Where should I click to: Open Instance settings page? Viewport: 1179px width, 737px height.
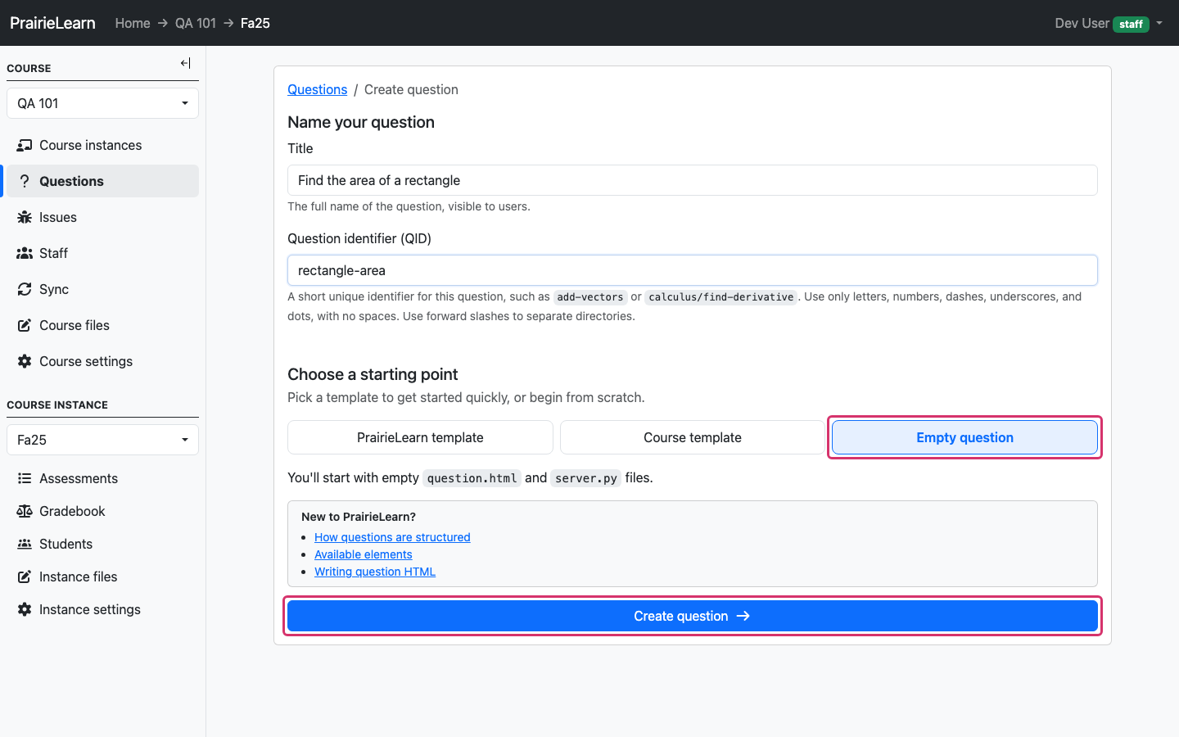click(102, 609)
